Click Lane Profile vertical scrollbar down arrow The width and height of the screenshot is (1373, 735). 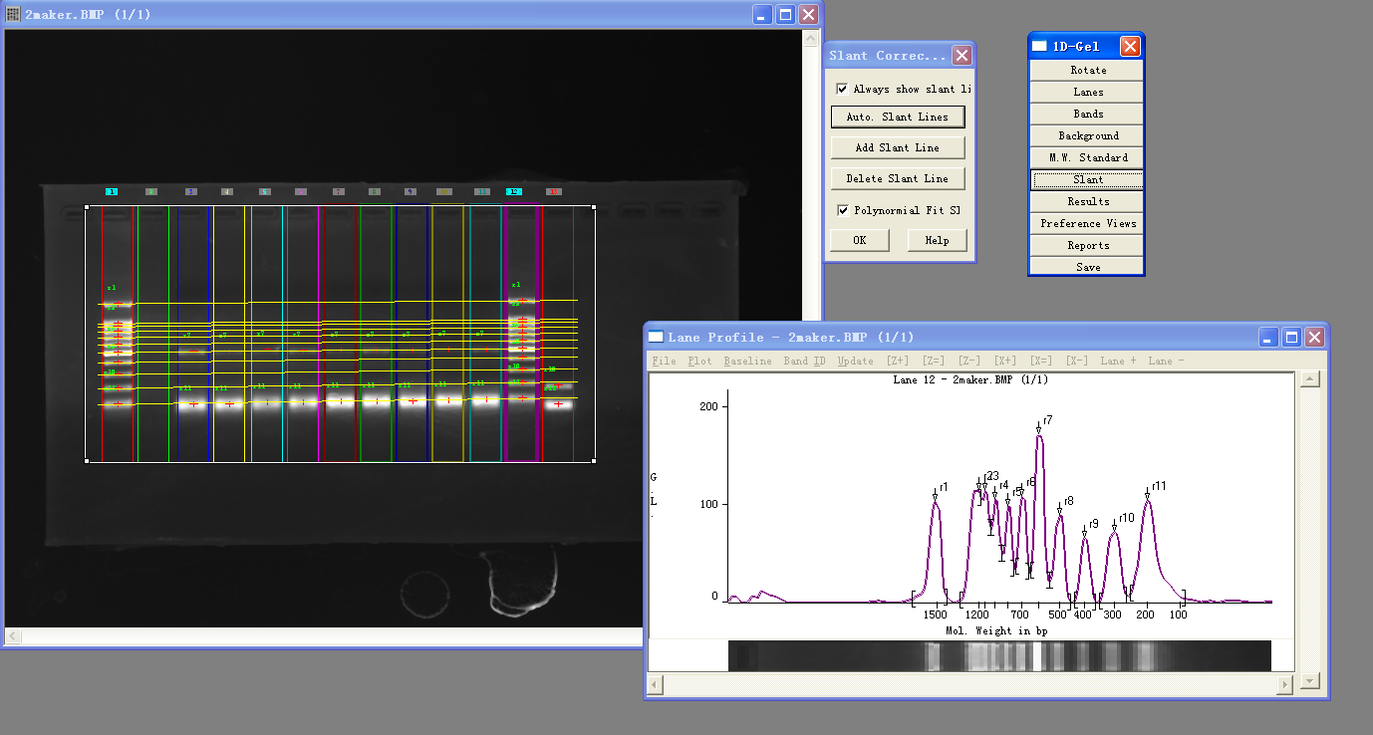1311,681
